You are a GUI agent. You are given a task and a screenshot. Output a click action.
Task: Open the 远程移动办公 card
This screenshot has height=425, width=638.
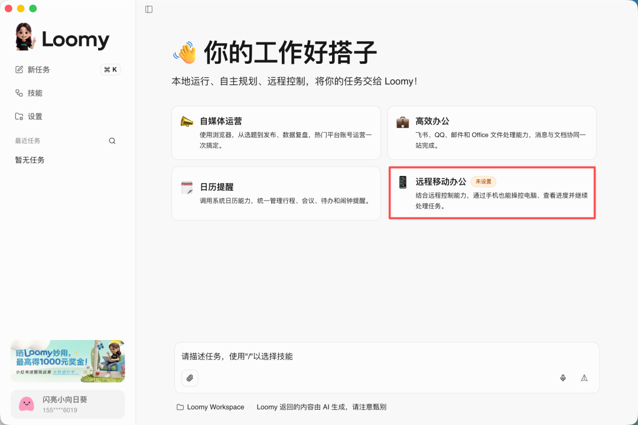click(x=492, y=193)
